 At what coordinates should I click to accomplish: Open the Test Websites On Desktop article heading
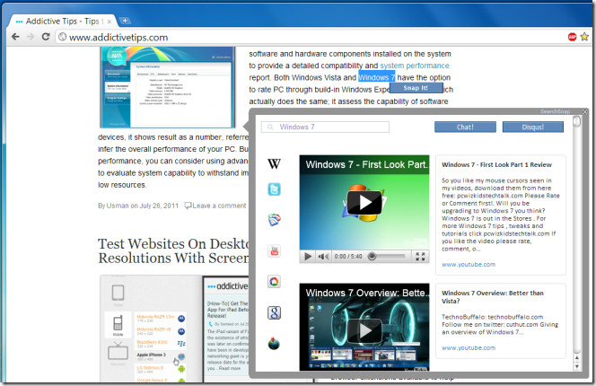(174, 250)
